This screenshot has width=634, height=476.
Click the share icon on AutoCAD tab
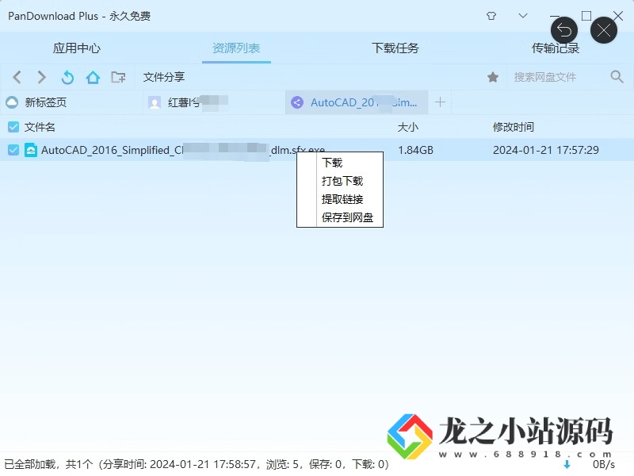297,102
